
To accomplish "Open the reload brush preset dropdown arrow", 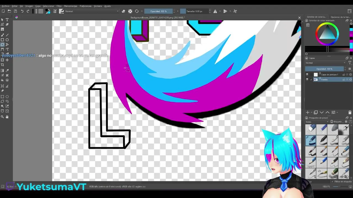I will (x=142, y=11).
